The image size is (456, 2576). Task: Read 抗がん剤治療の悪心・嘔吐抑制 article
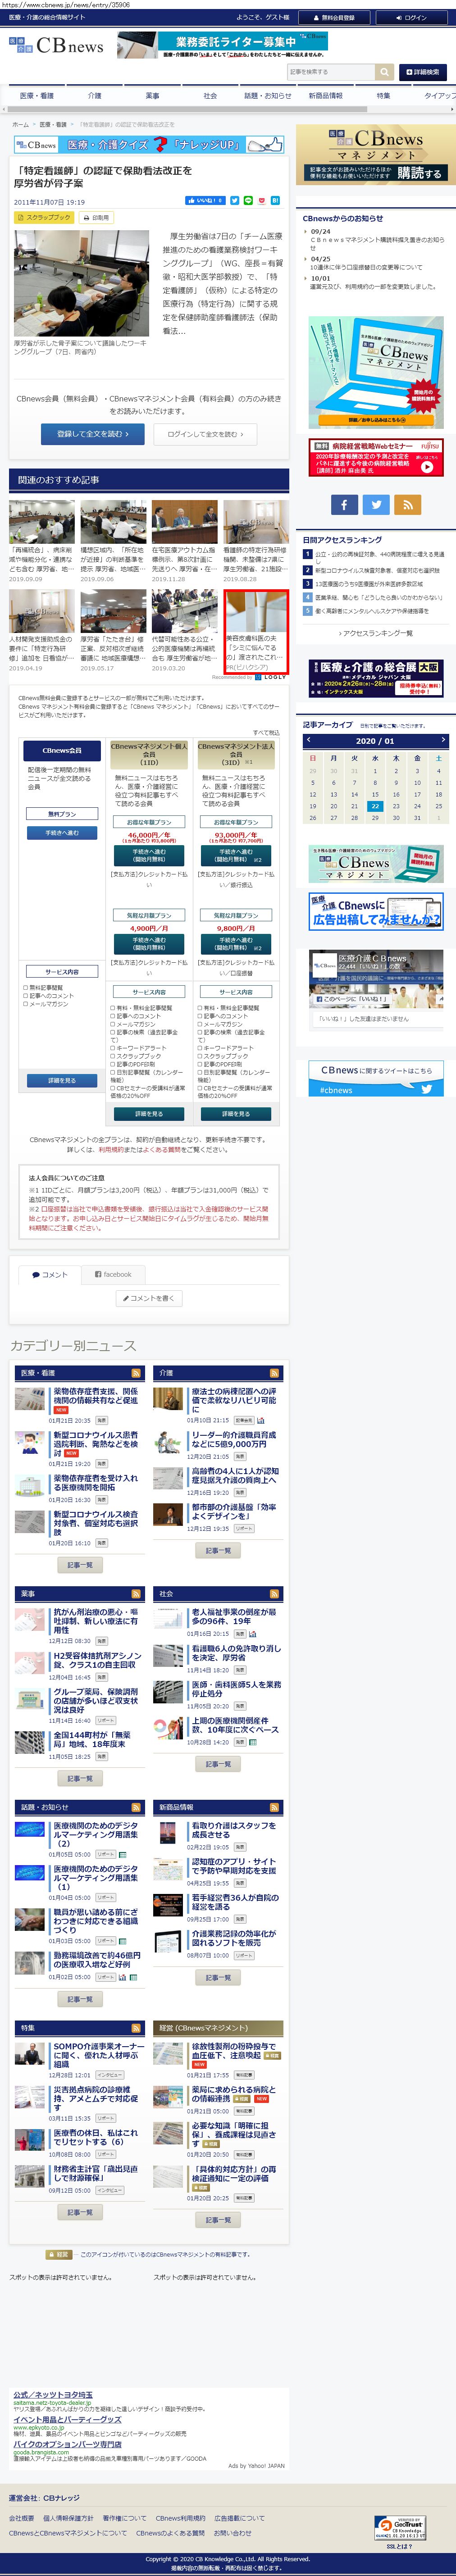95,1621
